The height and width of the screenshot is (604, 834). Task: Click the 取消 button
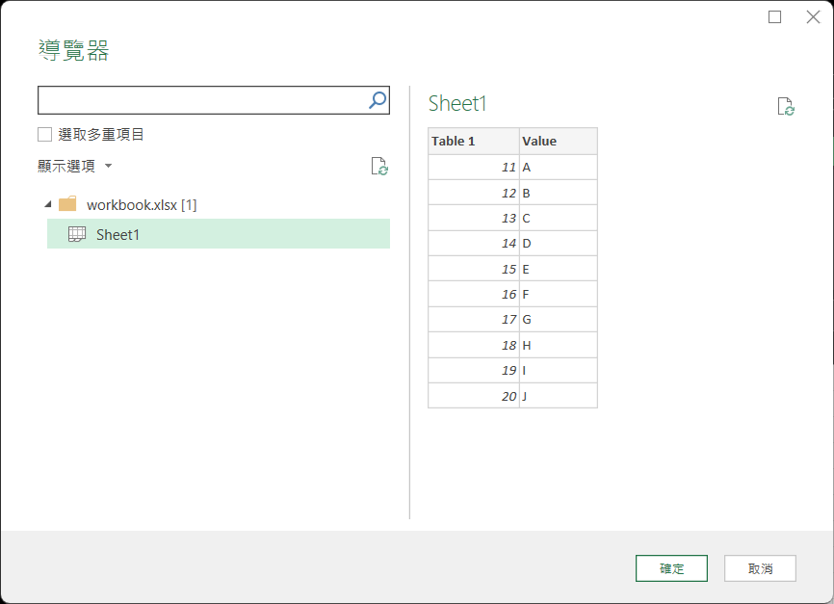tap(760, 568)
